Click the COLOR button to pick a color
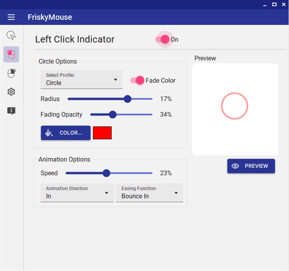289x271 pixels. pyautogui.click(x=65, y=133)
